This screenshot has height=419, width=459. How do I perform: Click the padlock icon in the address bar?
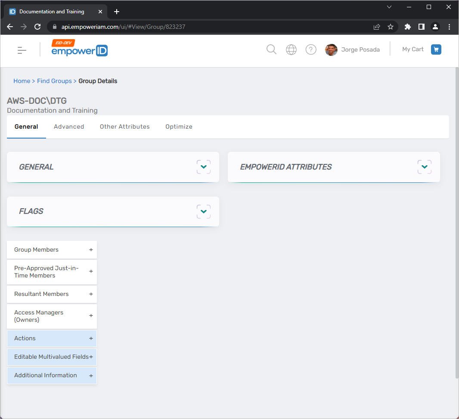[x=54, y=26]
